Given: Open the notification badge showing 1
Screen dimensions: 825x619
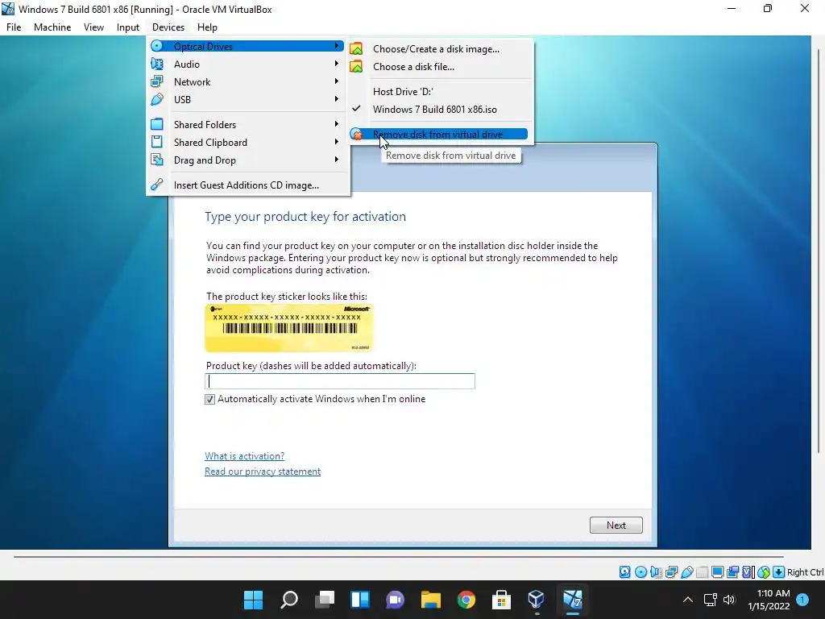Looking at the screenshot, I should coord(802,600).
